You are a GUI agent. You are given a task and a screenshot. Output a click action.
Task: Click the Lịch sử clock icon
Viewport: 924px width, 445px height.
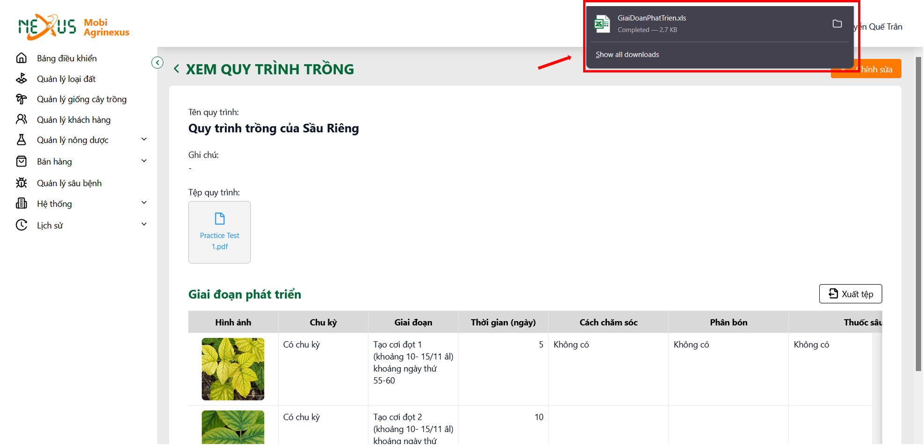pos(22,225)
